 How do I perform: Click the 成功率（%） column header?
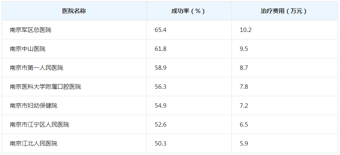click(189, 11)
